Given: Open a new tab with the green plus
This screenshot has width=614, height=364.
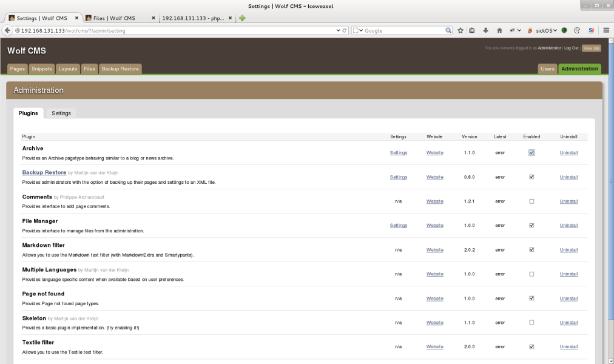Looking at the screenshot, I should point(242,18).
